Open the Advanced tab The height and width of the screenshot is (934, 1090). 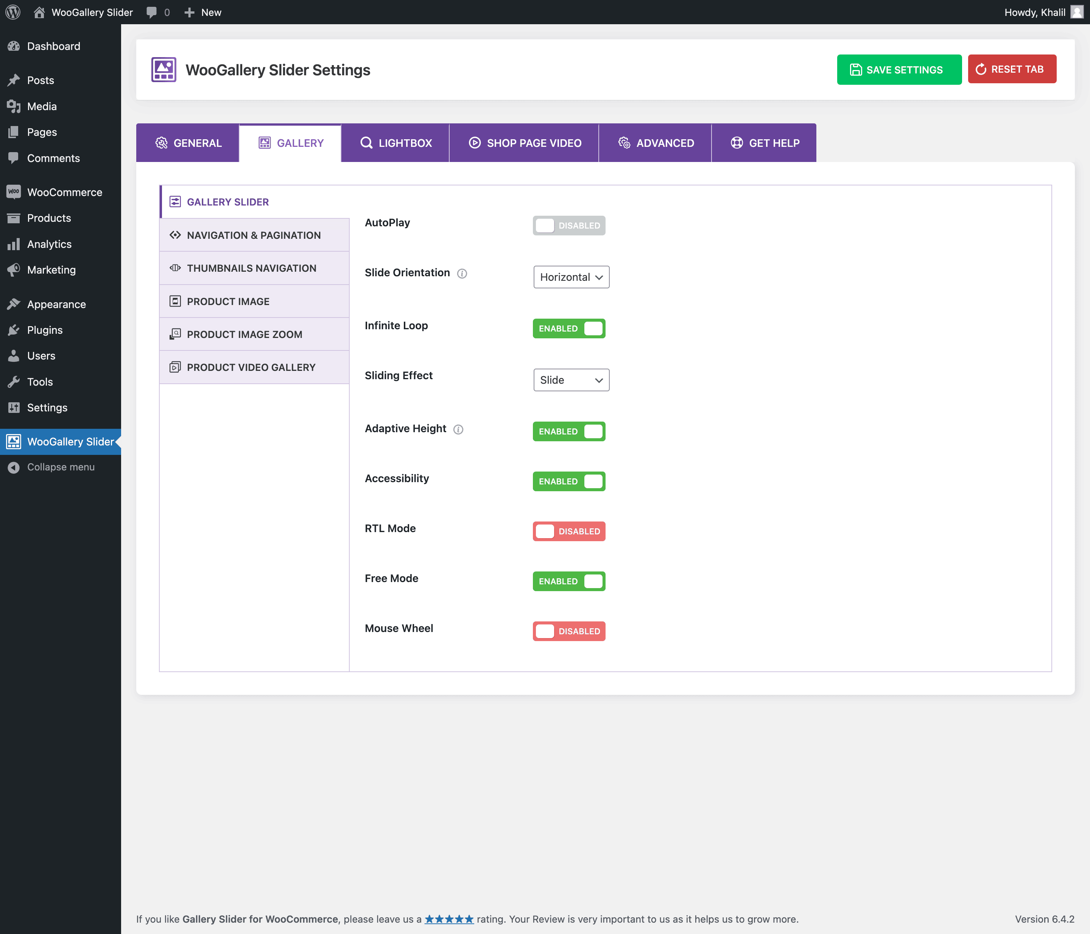(x=656, y=143)
